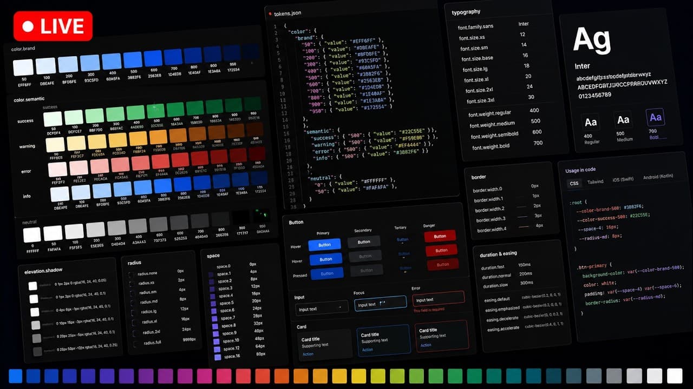Click the red LIVE badge
693x389 pixels.
(54, 26)
